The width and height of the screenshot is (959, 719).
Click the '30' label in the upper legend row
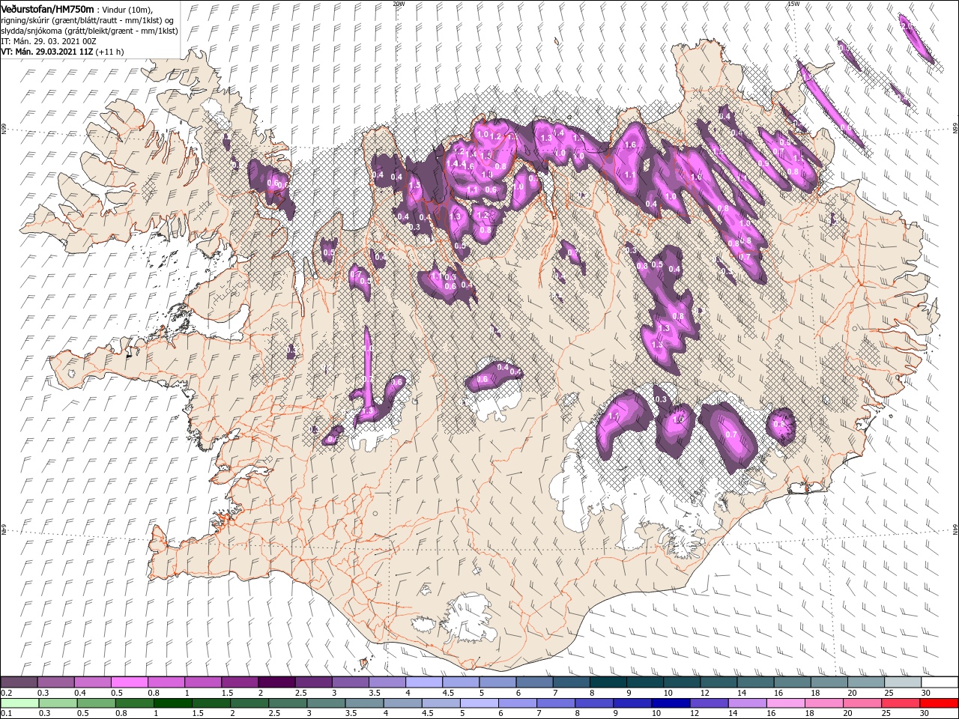click(x=925, y=693)
